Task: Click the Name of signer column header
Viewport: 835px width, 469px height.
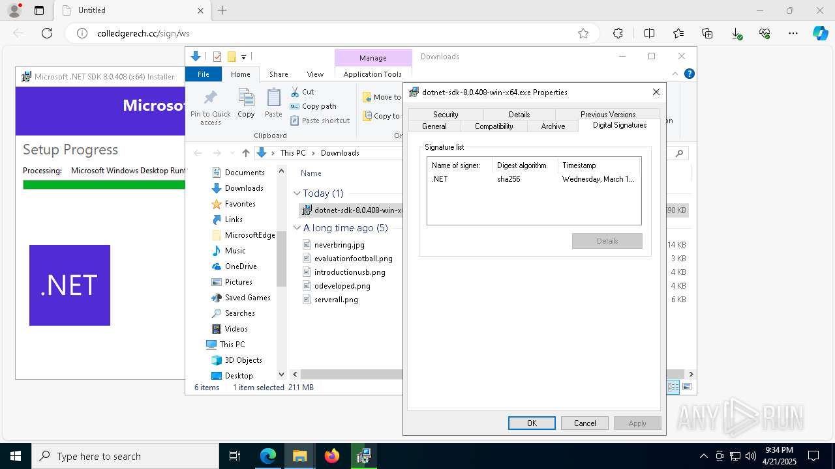Action: (x=460, y=165)
